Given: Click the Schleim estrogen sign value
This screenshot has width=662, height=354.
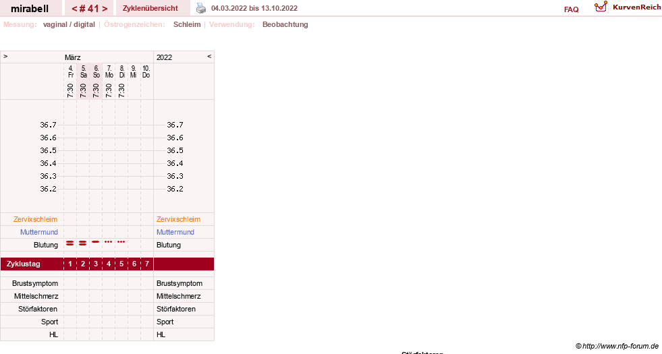Looking at the screenshot, I should click(187, 24).
